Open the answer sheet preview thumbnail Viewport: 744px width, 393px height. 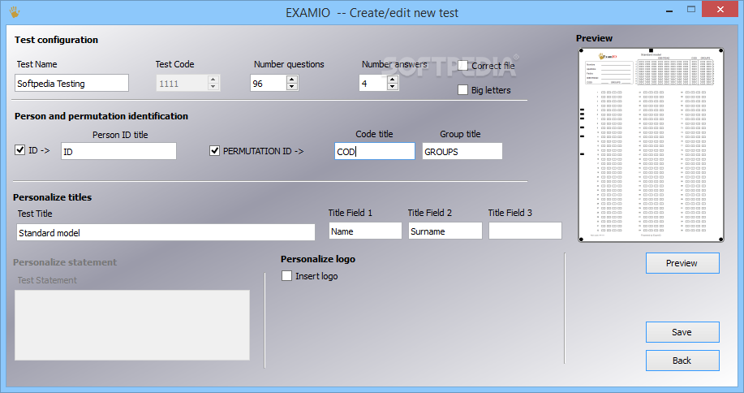pos(651,145)
